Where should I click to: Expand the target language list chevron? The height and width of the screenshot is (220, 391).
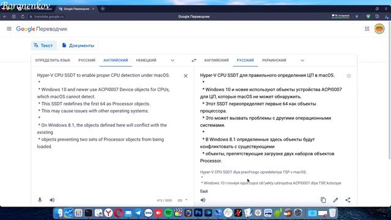(302, 61)
